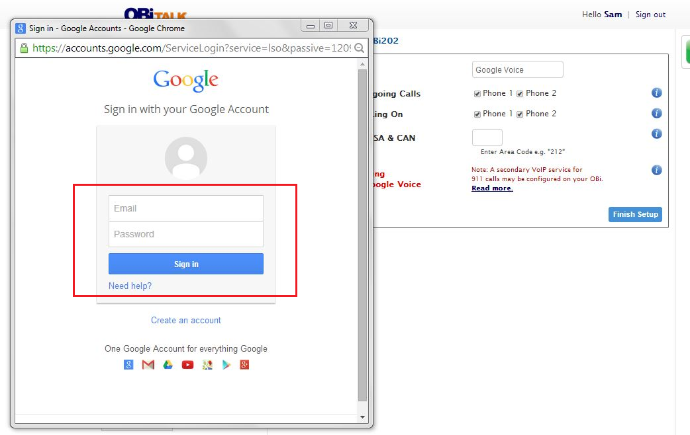The height and width of the screenshot is (435, 690).
Task: Click the gray profile avatar image
Action: [x=186, y=158]
